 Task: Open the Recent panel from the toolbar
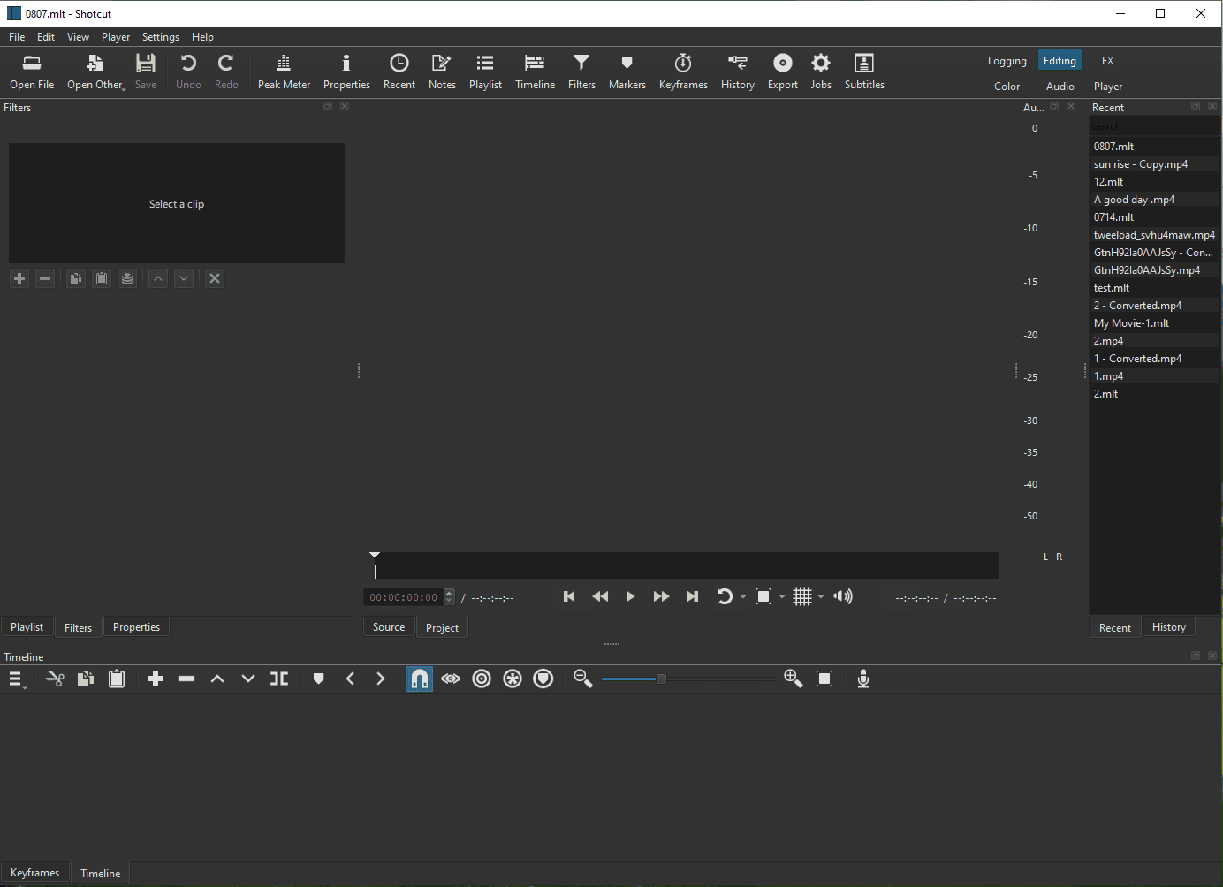[399, 72]
